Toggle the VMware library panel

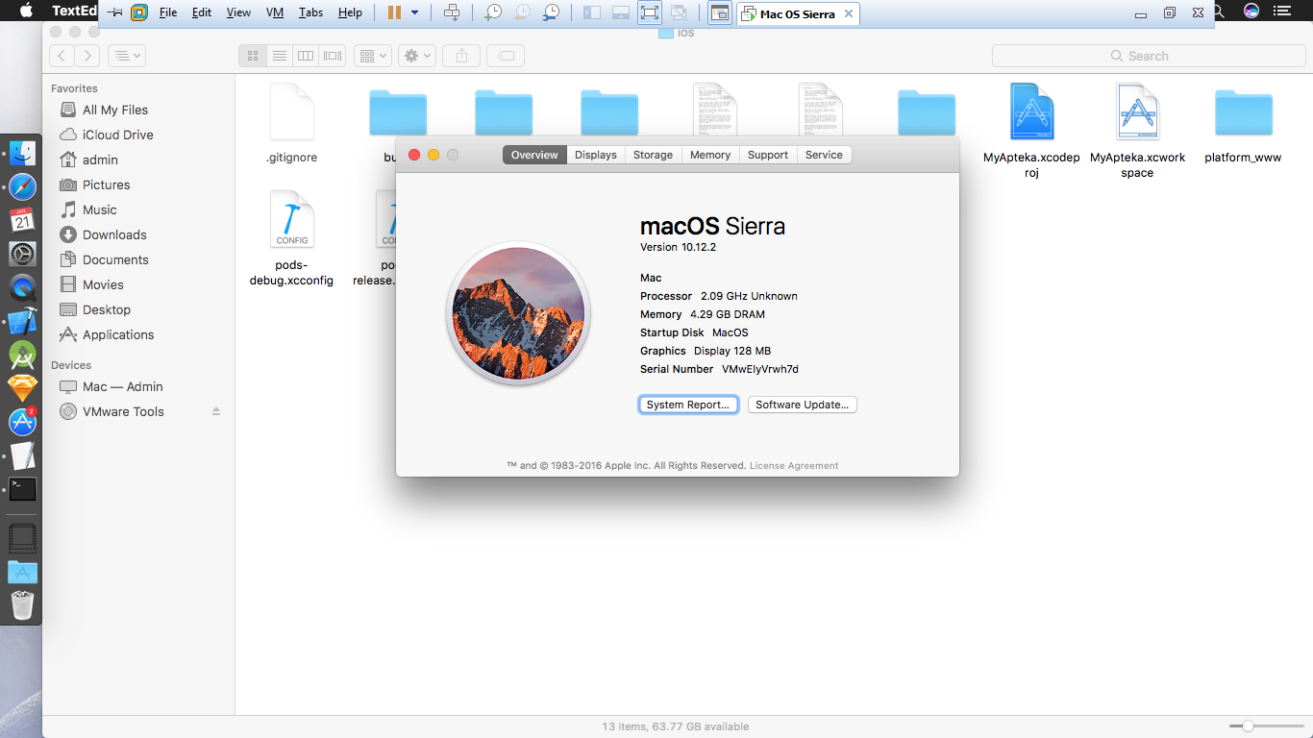pos(592,12)
